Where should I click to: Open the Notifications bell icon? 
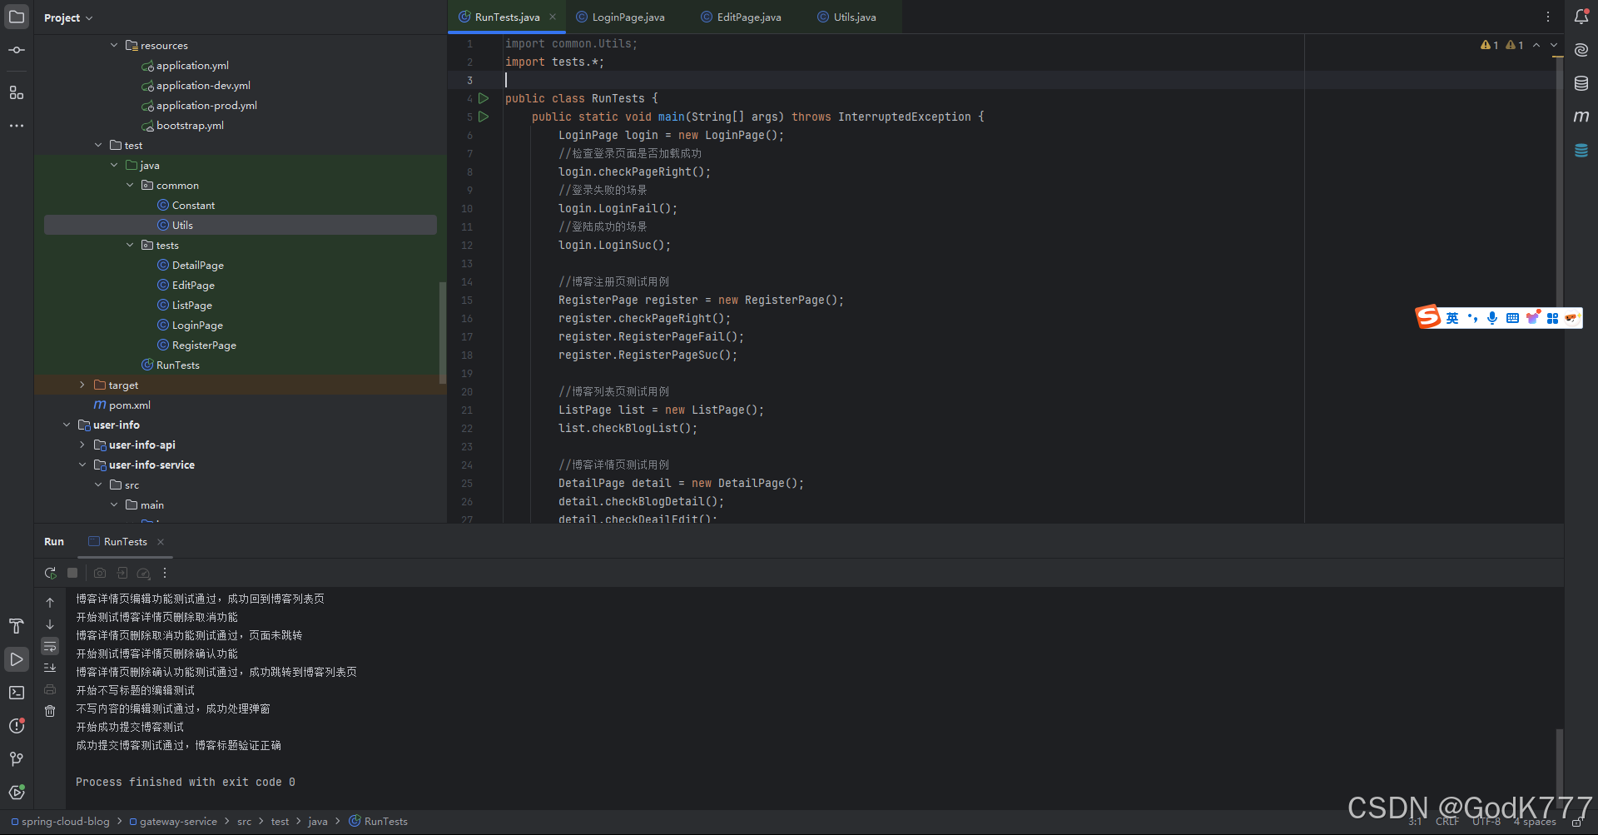coord(1581,17)
